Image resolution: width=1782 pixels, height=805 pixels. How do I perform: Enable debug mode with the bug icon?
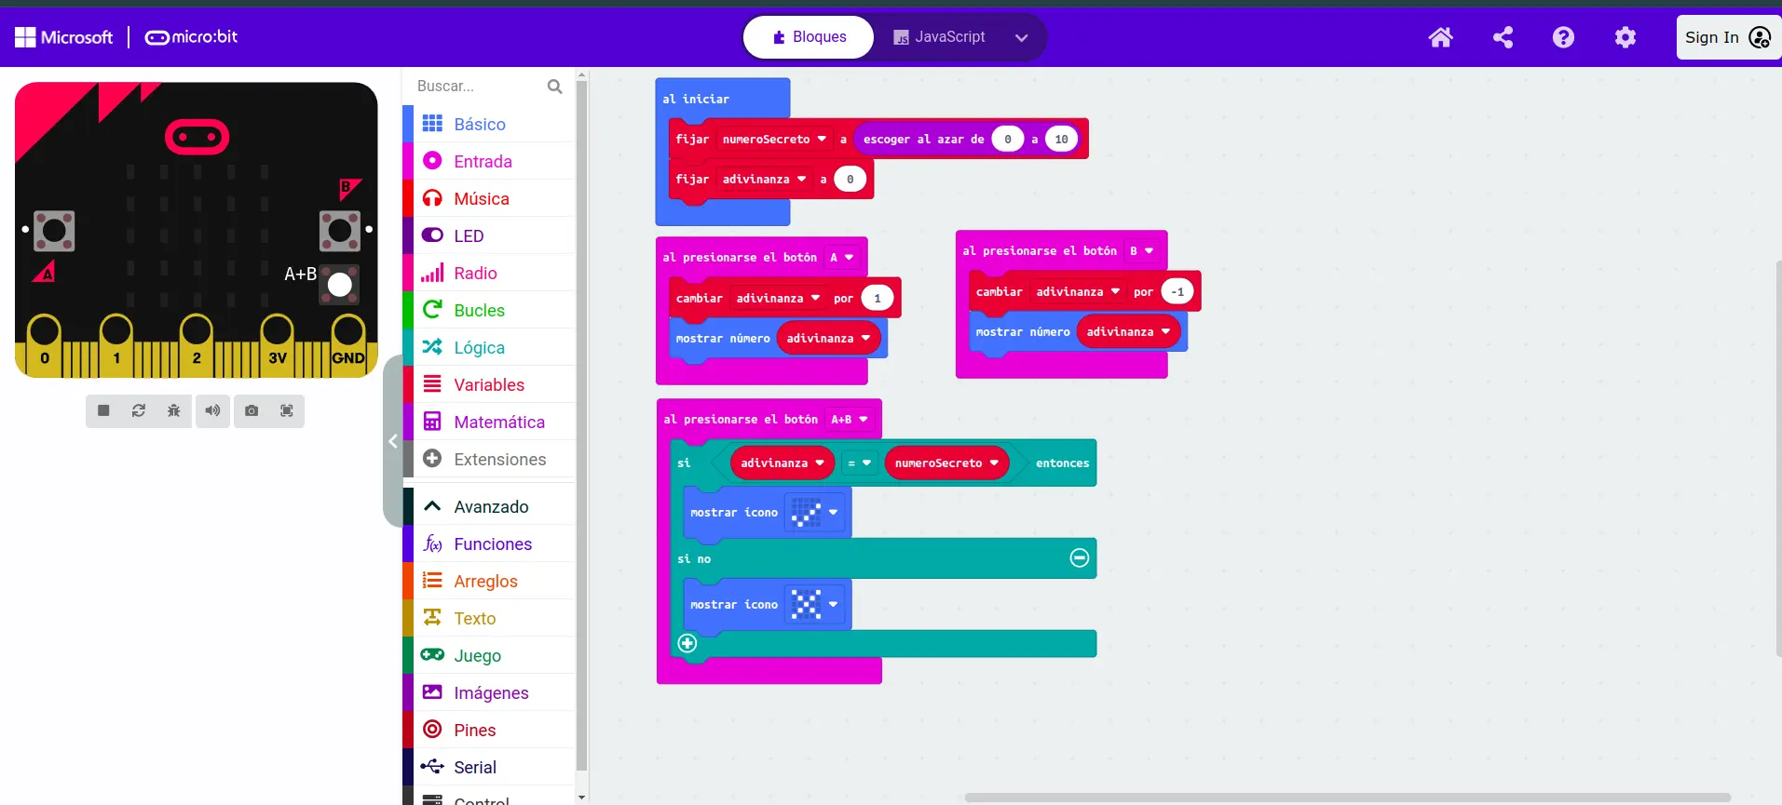[x=174, y=410]
